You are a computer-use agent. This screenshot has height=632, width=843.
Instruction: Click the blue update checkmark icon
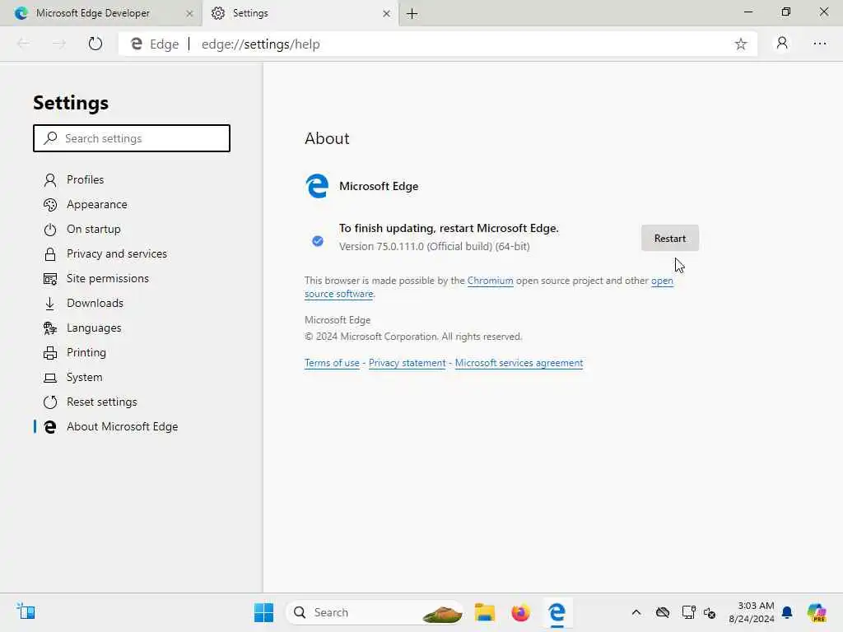click(x=318, y=241)
